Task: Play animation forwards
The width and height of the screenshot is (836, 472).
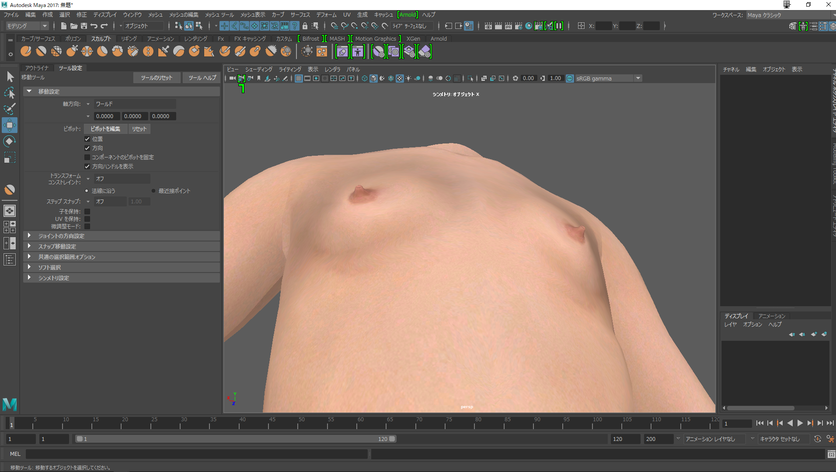Action: [x=800, y=423]
